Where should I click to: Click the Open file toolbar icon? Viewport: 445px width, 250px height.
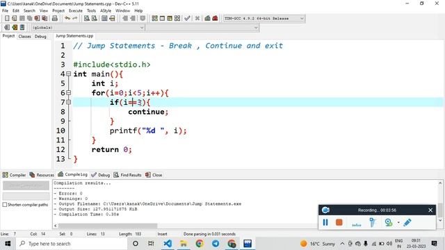click(15, 19)
